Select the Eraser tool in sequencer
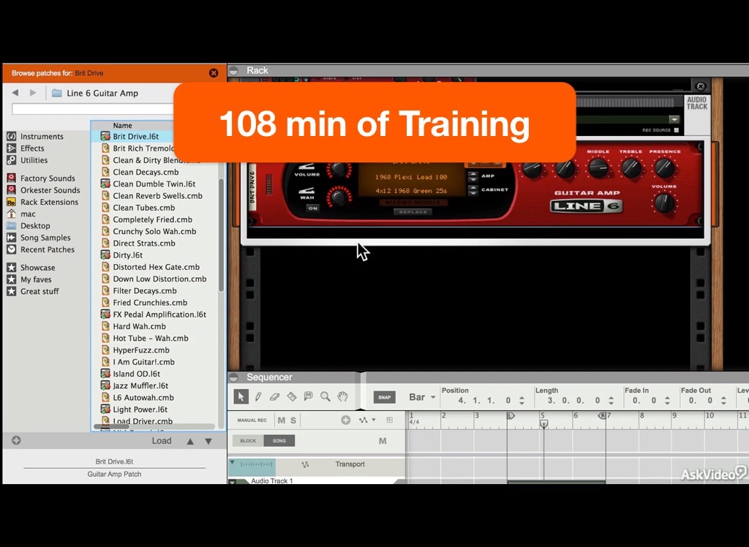Image resolution: width=749 pixels, height=547 pixels. (x=275, y=396)
